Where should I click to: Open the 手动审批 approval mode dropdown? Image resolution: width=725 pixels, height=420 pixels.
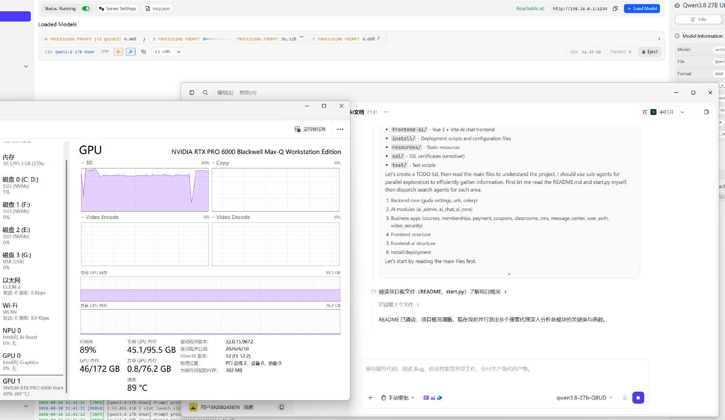[398, 397]
